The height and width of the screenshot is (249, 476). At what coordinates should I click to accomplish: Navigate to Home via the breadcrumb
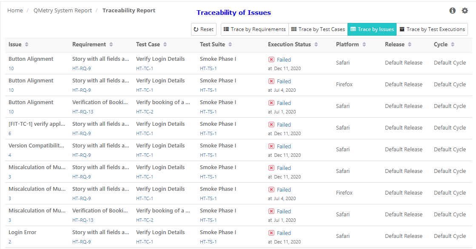15,10
